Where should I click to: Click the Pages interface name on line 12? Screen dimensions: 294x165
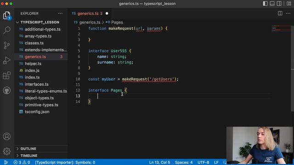point(116,90)
